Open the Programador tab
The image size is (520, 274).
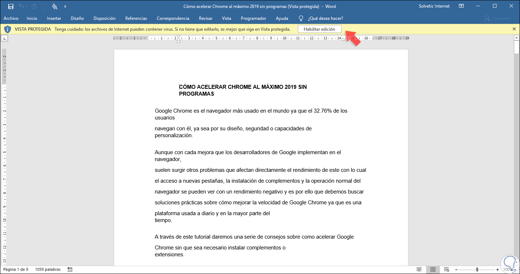[x=253, y=18]
